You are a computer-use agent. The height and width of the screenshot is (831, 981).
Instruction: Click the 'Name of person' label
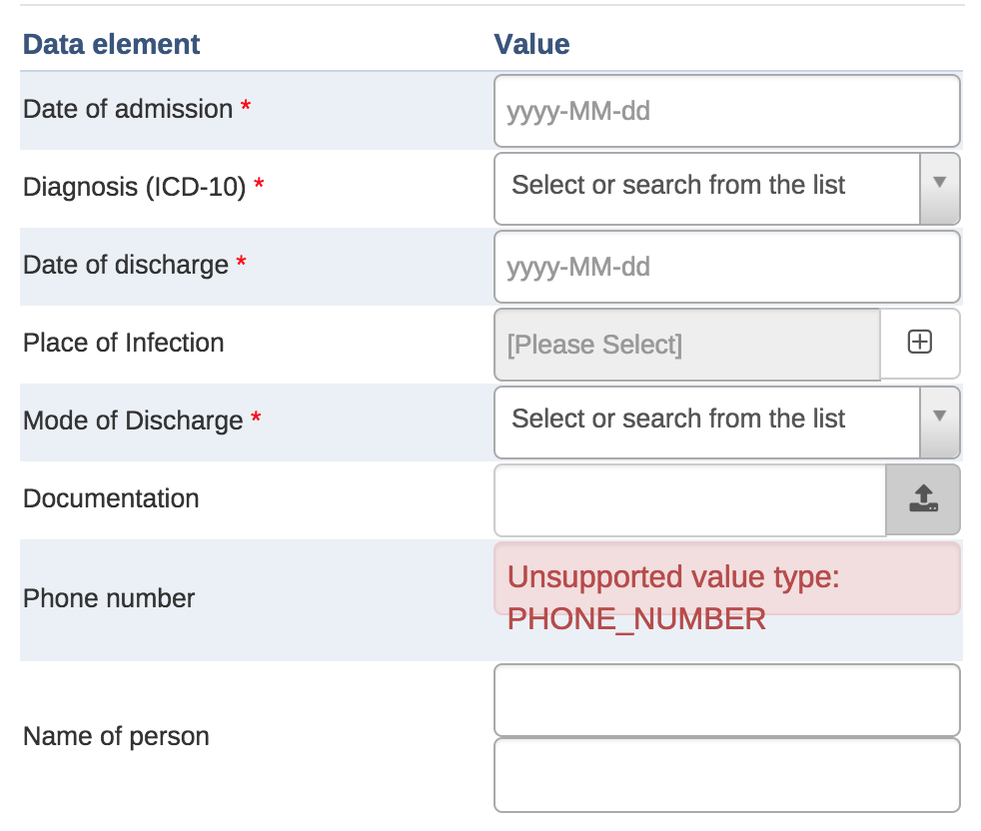(x=116, y=737)
